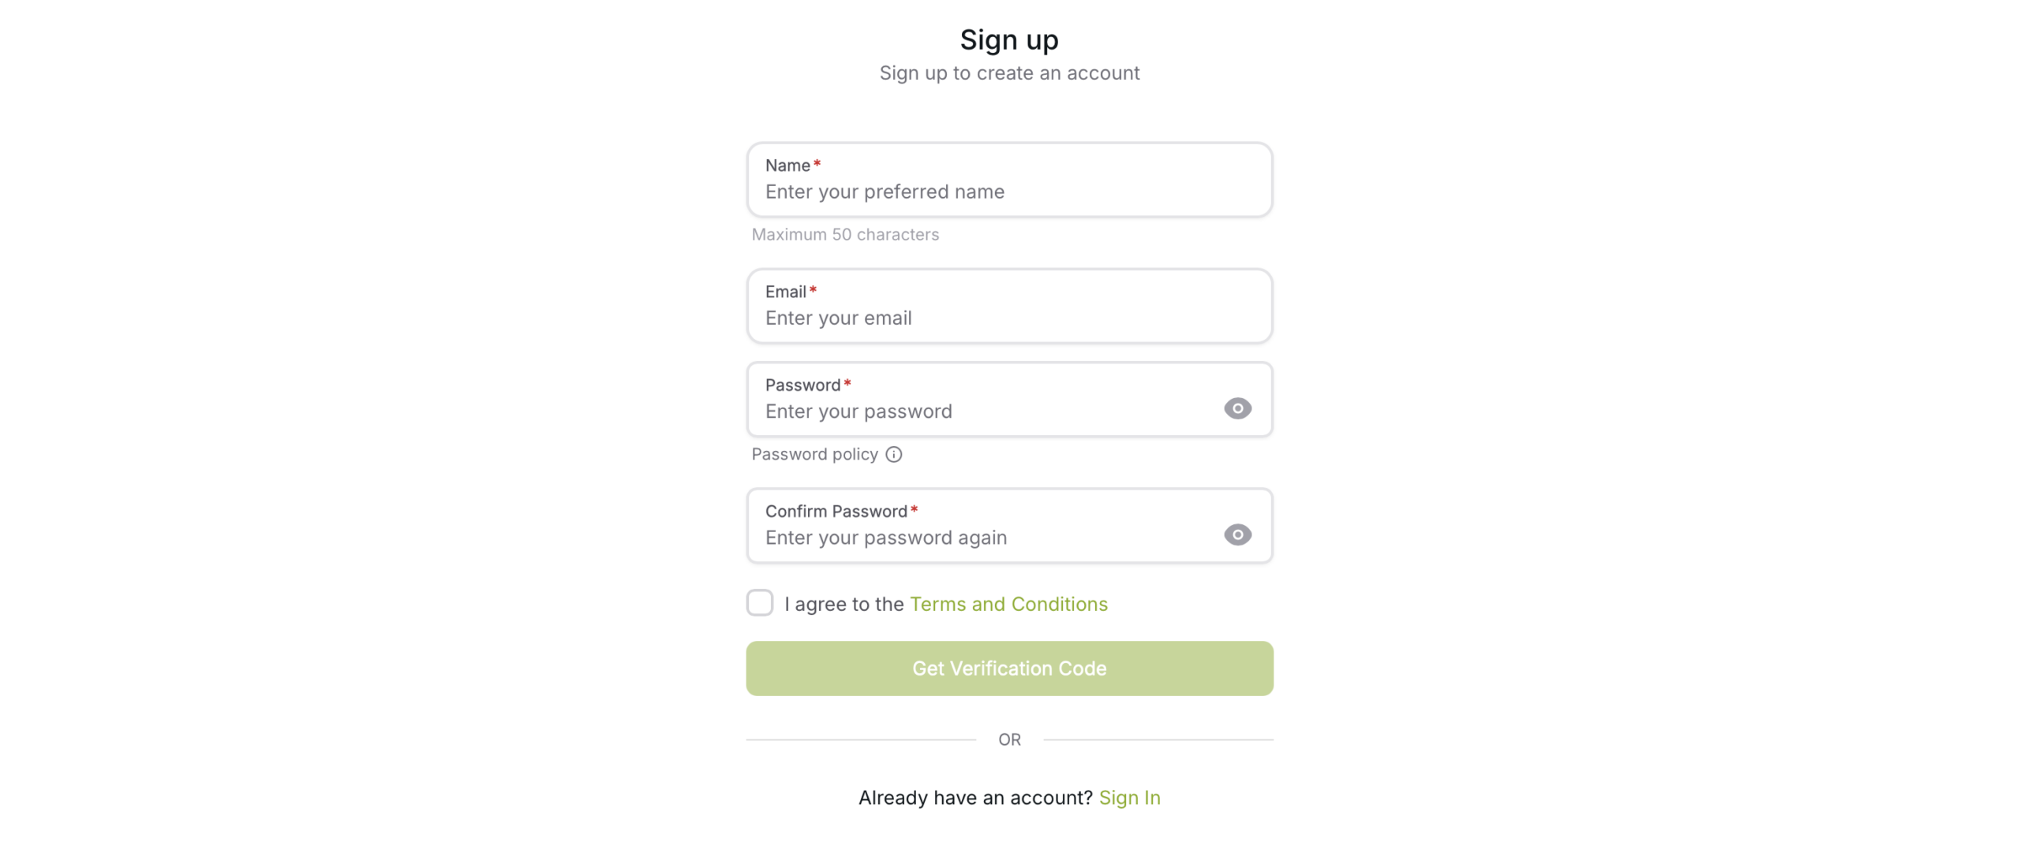This screenshot has width=2020, height=849.
Task: Click the 'Sign up' page heading
Action: [1008, 39]
